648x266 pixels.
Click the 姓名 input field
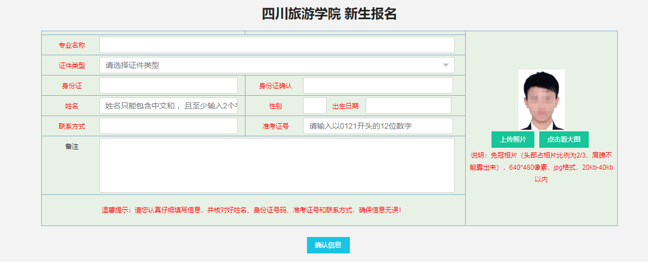[169, 106]
